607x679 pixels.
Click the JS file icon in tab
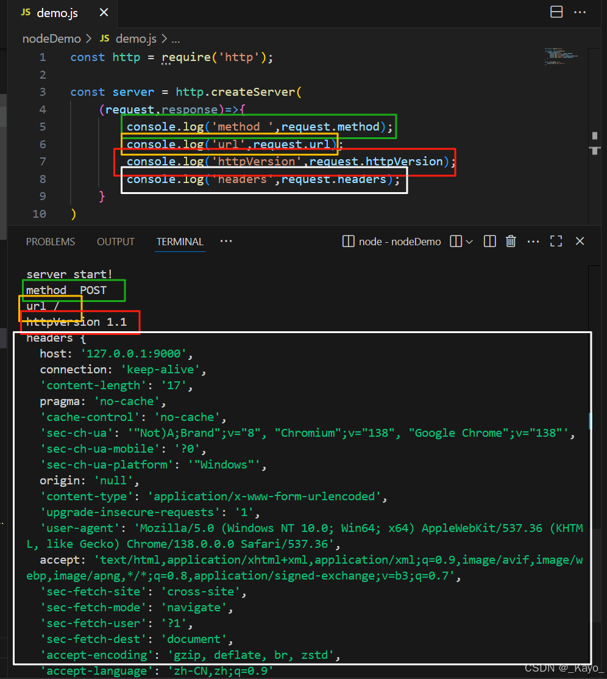(26, 13)
